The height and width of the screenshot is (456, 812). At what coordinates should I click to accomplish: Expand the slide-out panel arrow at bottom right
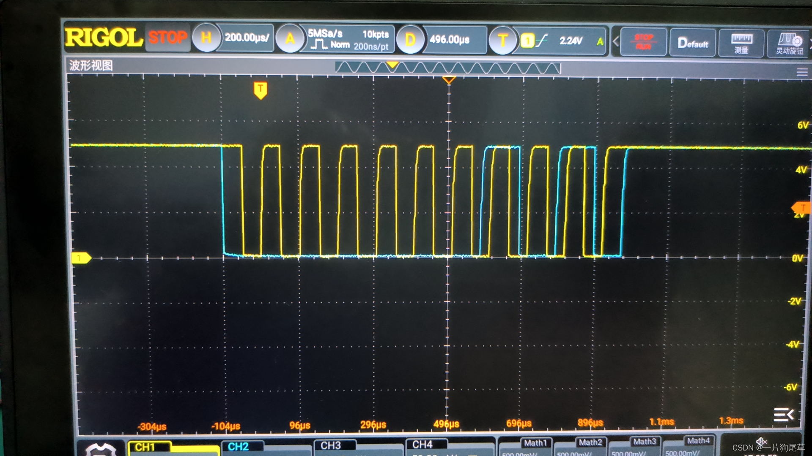click(783, 414)
